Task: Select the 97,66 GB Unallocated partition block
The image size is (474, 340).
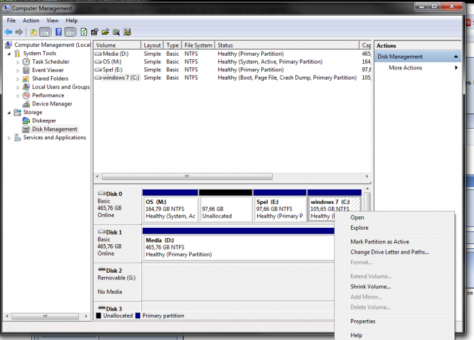Action: (x=225, y=208)
